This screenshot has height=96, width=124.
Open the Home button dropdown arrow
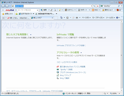click(x=64, y=18)
